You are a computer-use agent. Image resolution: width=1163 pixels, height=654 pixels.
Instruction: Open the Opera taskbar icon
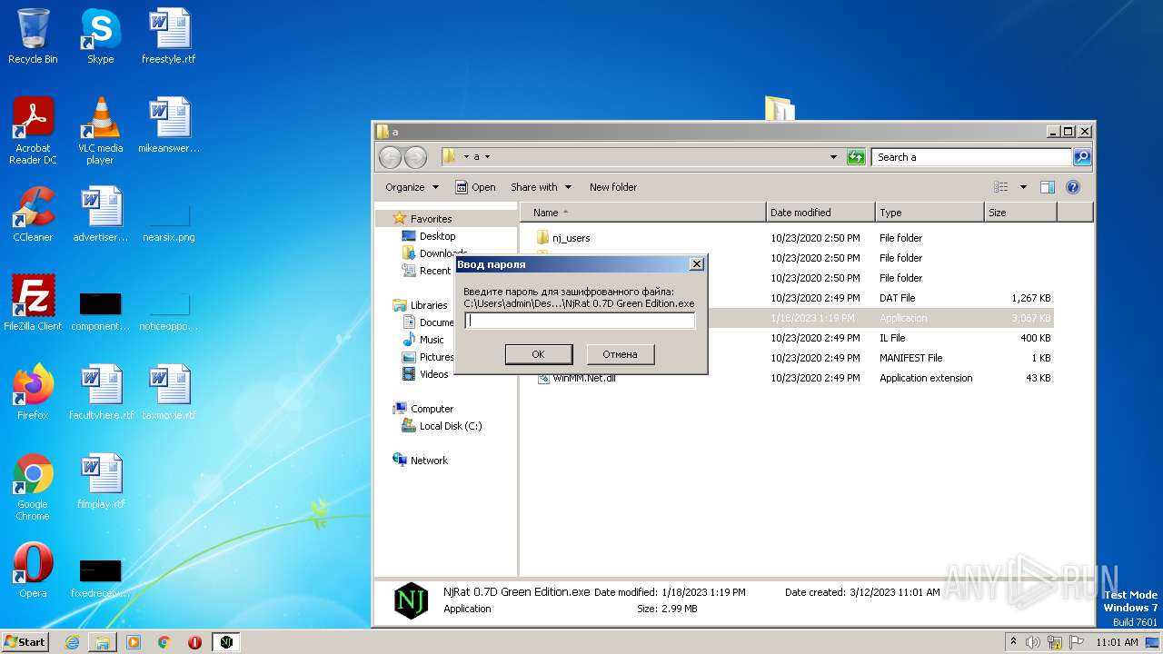coord(194,642)
